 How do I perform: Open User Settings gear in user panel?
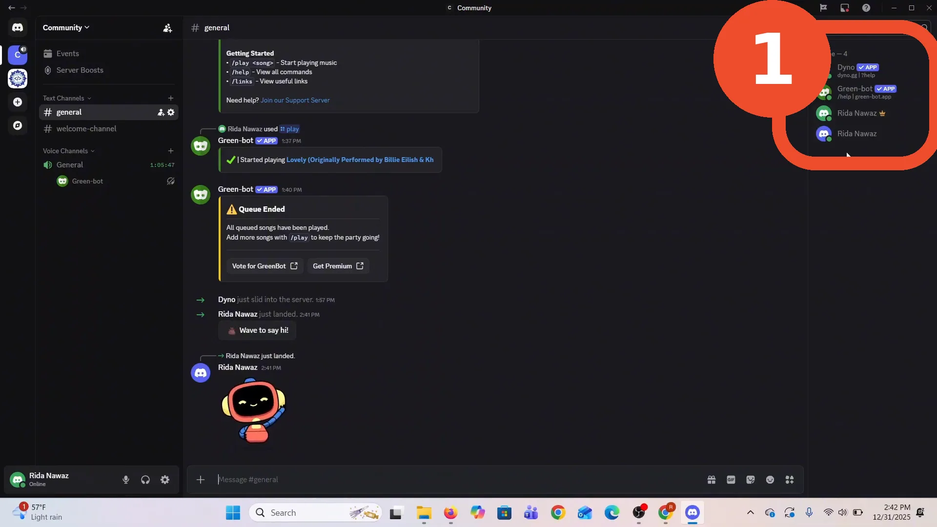click(165, 480)
